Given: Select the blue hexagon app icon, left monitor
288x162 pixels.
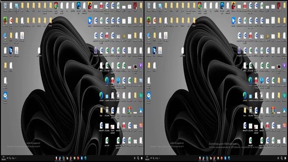Looking at the screenshot, I should pos(5,96).
